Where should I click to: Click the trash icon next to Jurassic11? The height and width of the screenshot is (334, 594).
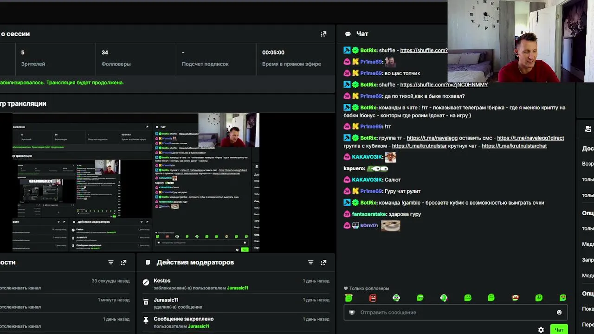146,302
